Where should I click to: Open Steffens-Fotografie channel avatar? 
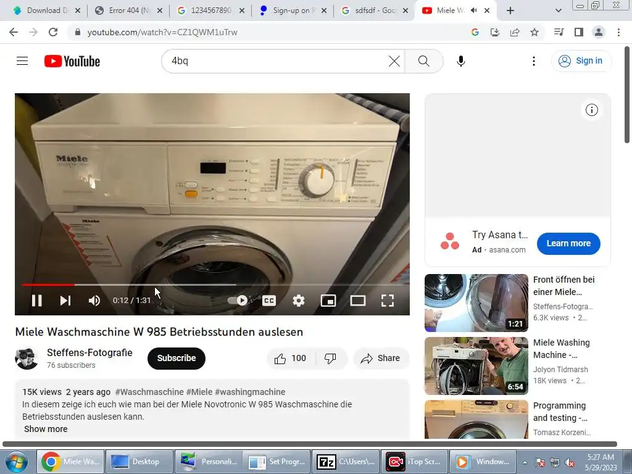(27, 358)
